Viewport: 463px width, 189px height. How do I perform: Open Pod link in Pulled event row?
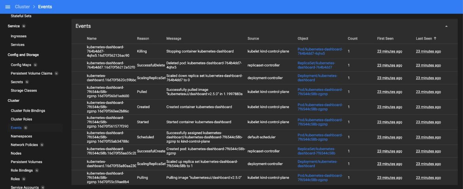click(x=320, y=92)
